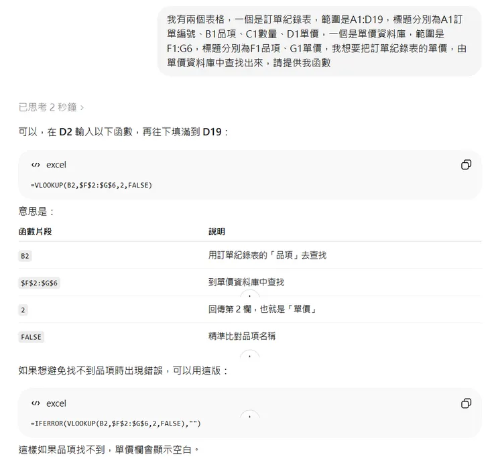This screenshot has height=457, width=496.
Task: Copy the first VLOOKUP code block
Action: pos(466,164)
